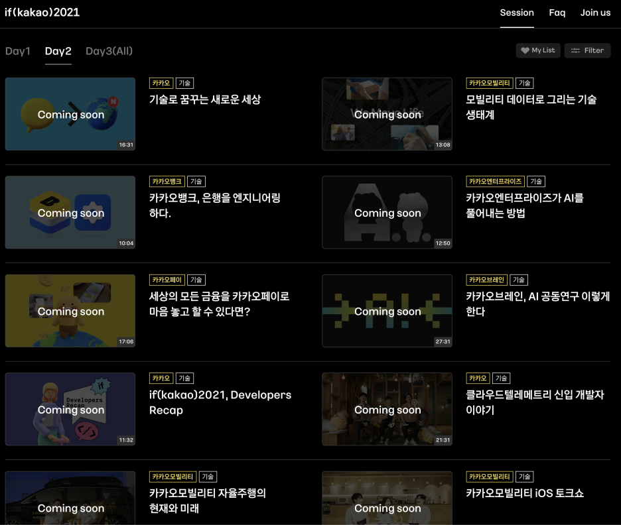
Task: Click the 카카오뱅크 tag
Action: (167, 181)
